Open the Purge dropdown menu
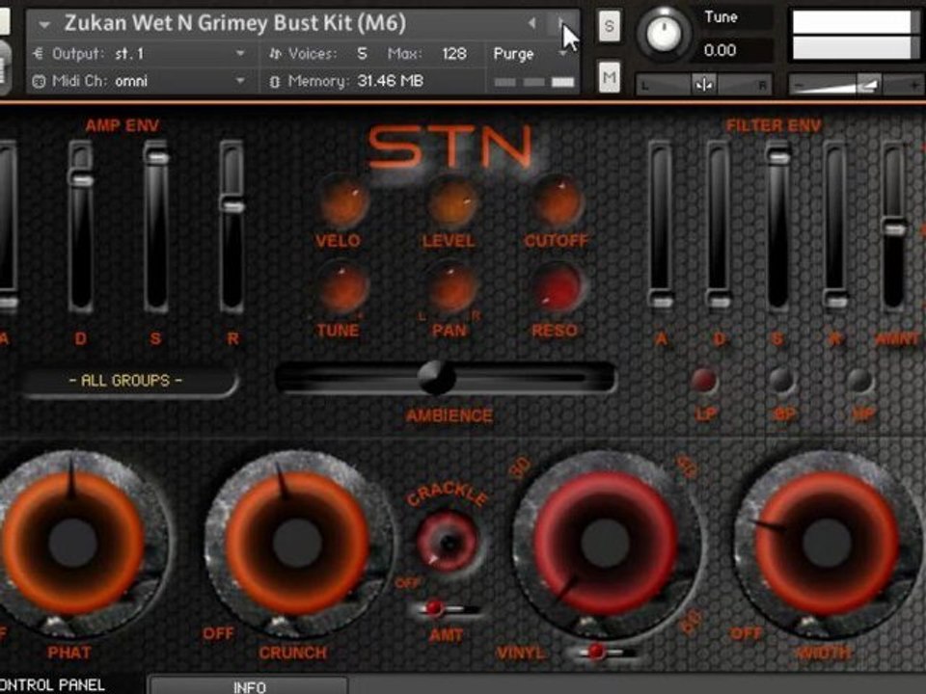Screen dimensions: 926x694 tap(529, 54)
